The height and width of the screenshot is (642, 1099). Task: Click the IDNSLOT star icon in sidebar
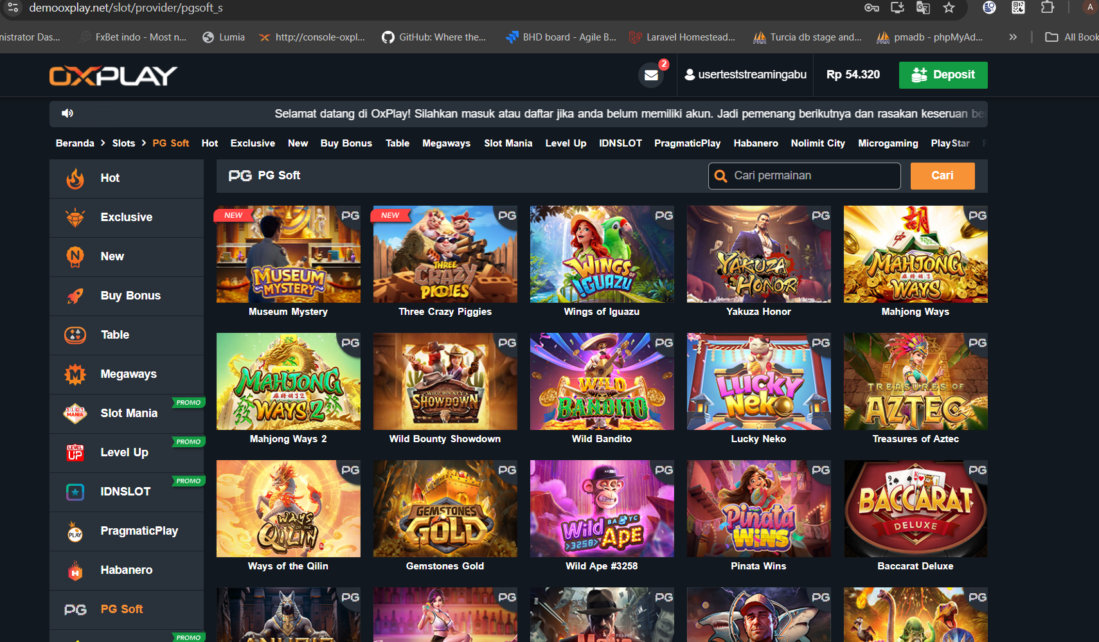click(75, 492)
